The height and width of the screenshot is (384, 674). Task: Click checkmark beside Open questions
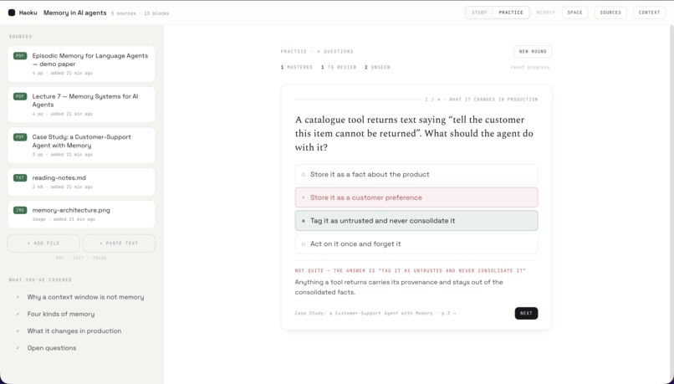pyautogui.click(x=18, y=348)
